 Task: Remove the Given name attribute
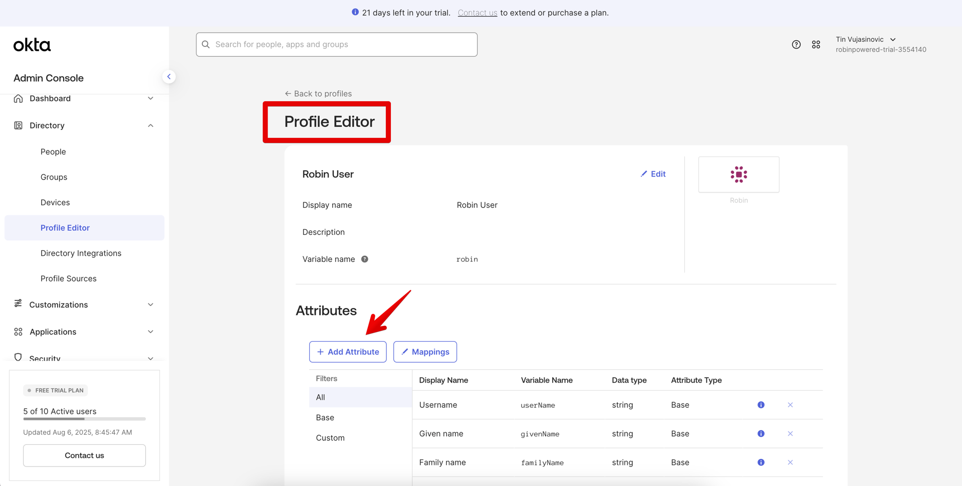(x=790, y=433)
